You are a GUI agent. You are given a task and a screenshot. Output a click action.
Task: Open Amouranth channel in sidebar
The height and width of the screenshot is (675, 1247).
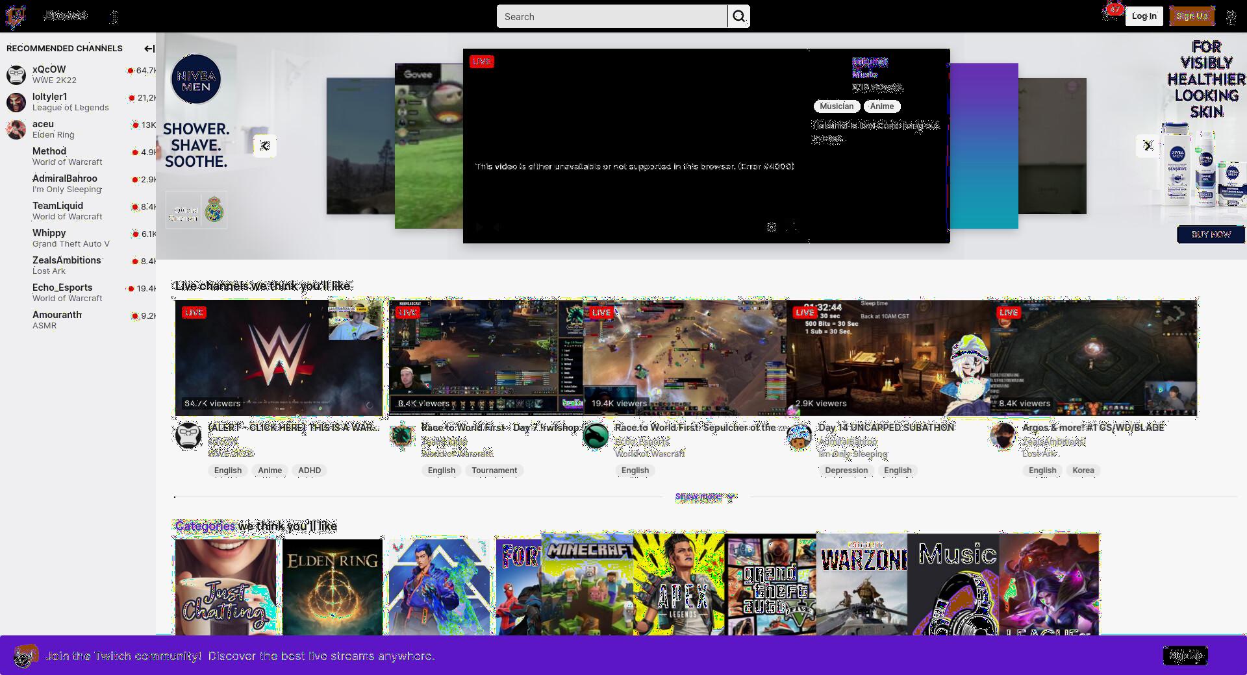pos(78,320)
